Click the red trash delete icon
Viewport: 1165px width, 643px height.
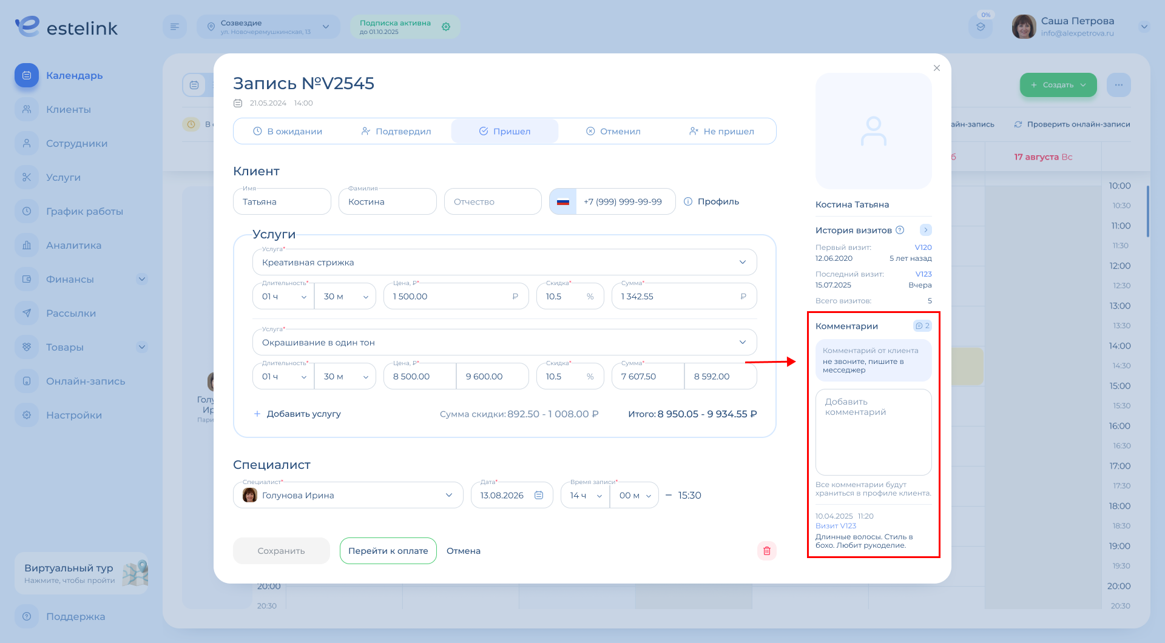767,551
